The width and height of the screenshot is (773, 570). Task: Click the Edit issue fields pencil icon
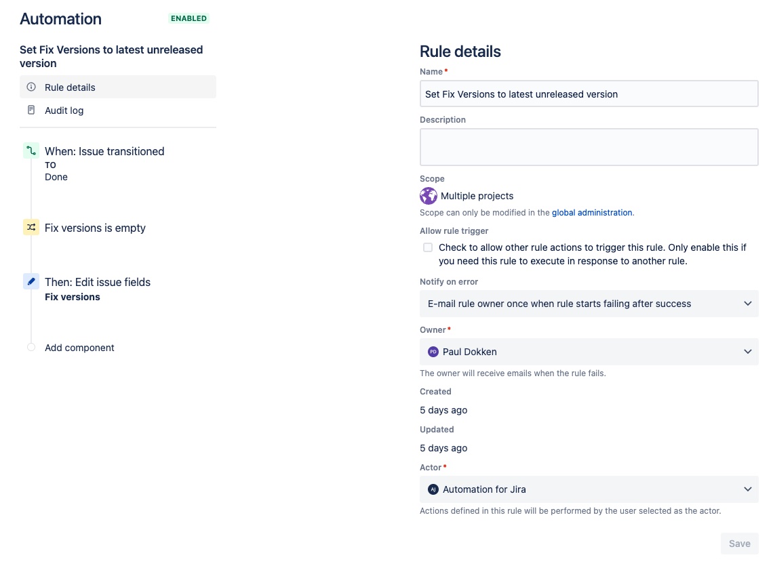pos(31,281)
